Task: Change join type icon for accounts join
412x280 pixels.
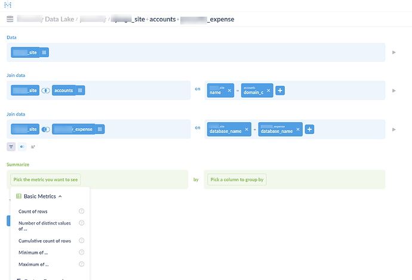Action: pos(46,91)
